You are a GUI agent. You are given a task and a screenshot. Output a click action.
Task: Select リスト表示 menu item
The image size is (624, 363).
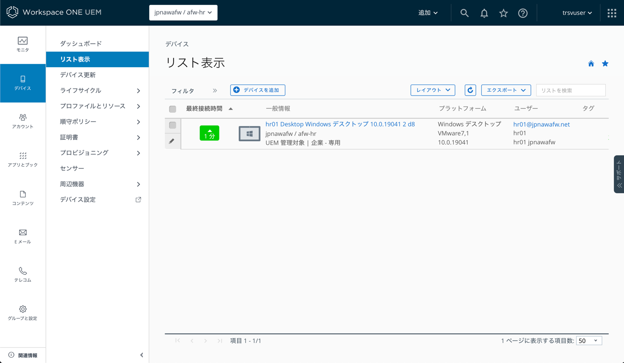pyautogui.click(x=97, y=60)
